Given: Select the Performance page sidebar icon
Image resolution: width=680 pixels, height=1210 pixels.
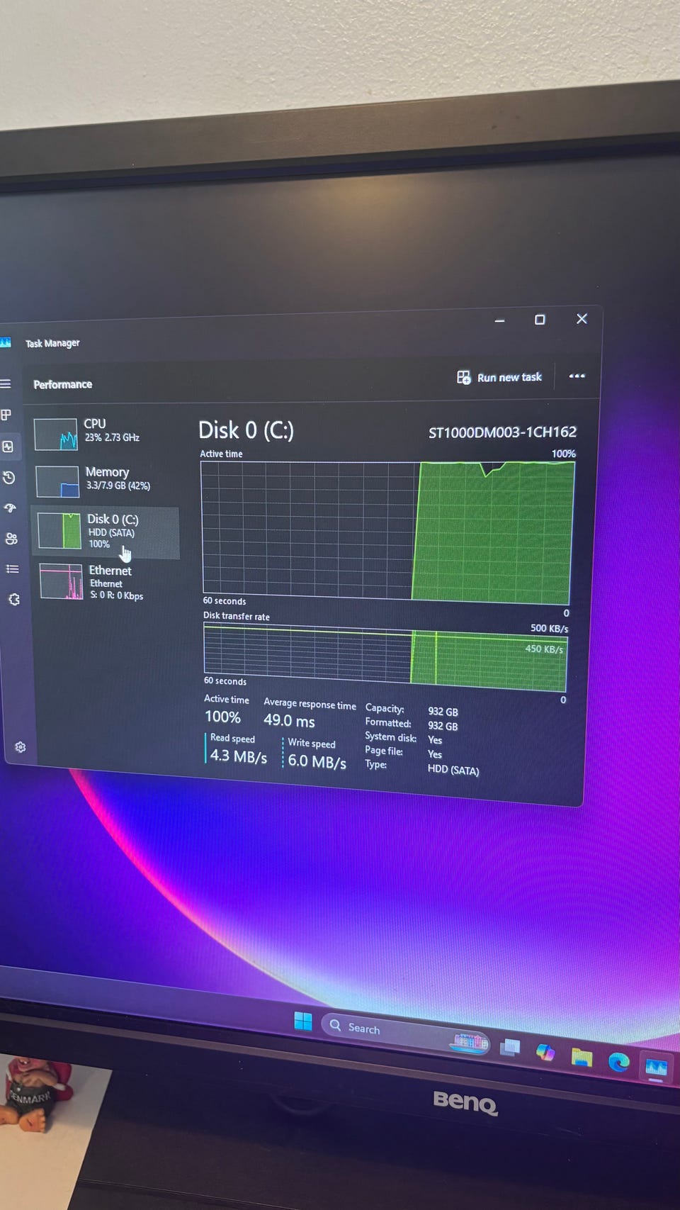Looking at the screenshot, I should coord(8,447).
